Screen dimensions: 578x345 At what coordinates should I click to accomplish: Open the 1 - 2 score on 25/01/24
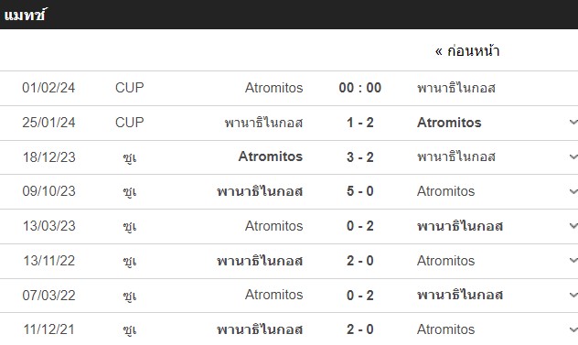(360, 122)
